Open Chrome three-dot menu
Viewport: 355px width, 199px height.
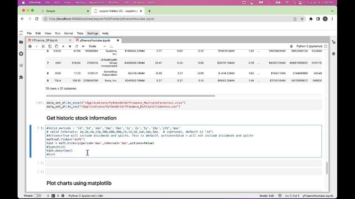(332, 19)
